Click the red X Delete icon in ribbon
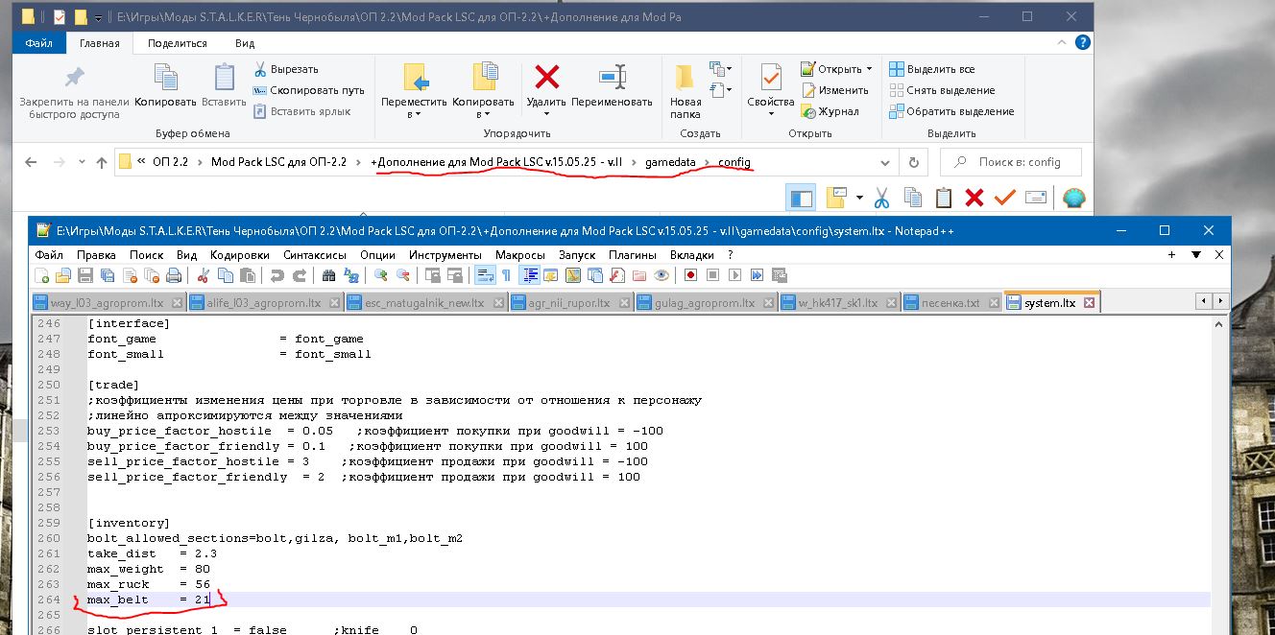Screen dimensions: 1275x635 547,78
